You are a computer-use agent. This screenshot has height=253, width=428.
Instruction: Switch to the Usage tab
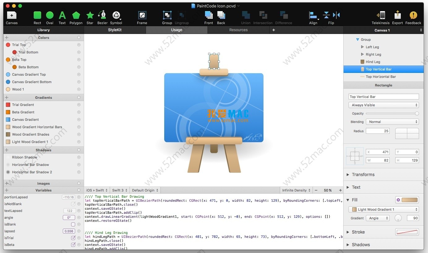click(x=177, y=30)
